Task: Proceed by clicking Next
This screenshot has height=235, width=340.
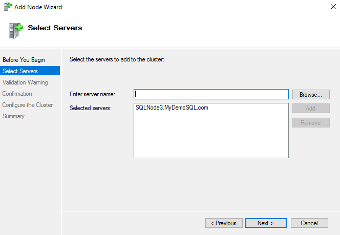Action: click(265, 223)
